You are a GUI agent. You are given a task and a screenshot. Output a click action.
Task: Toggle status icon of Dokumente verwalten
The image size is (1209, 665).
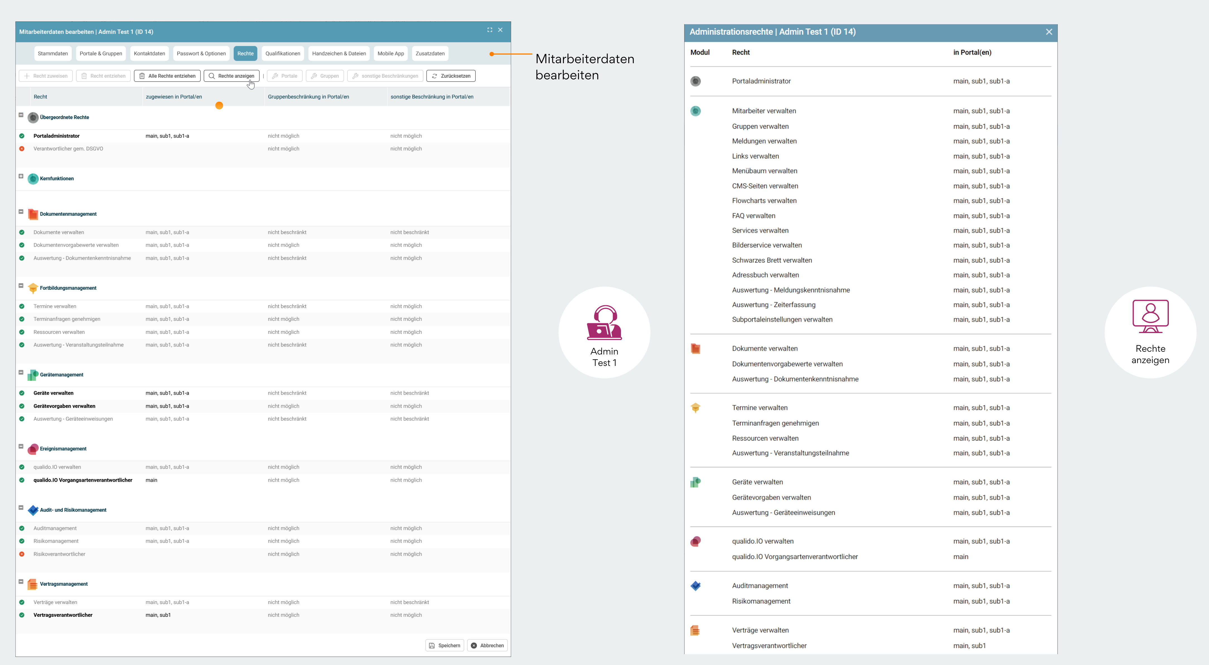(x=21, y=233)
